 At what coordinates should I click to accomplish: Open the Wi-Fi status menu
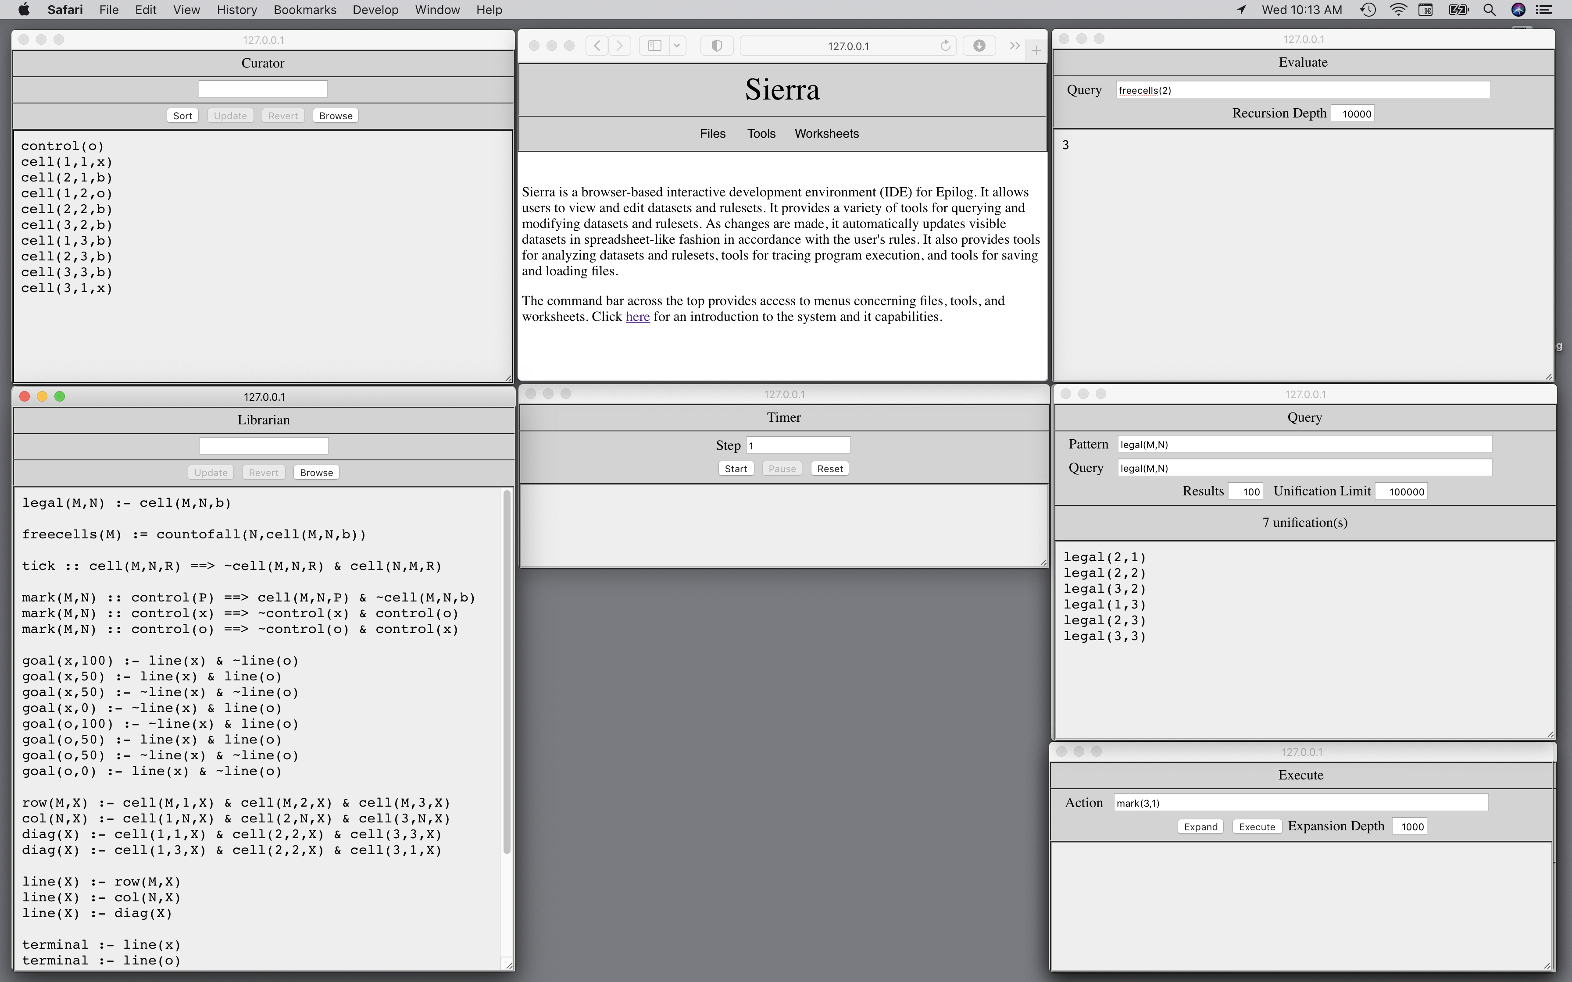point(1398,10)
